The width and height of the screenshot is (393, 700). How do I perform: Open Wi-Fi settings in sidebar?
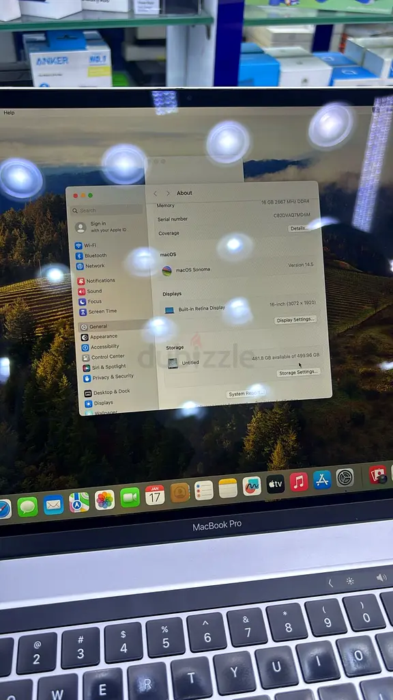point(86,245)
